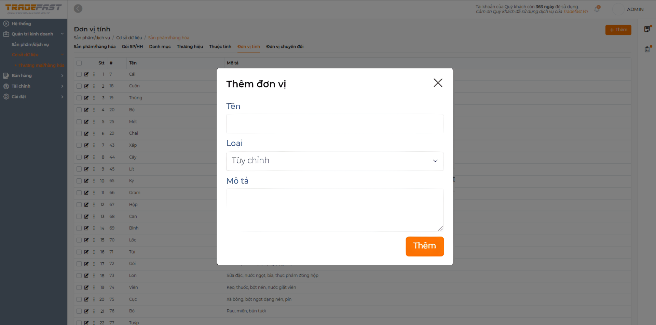Open the Loại dropdown showing Tùy chỉnh
This screenshot has height=325, width=656.
click(x=334, y=161)
